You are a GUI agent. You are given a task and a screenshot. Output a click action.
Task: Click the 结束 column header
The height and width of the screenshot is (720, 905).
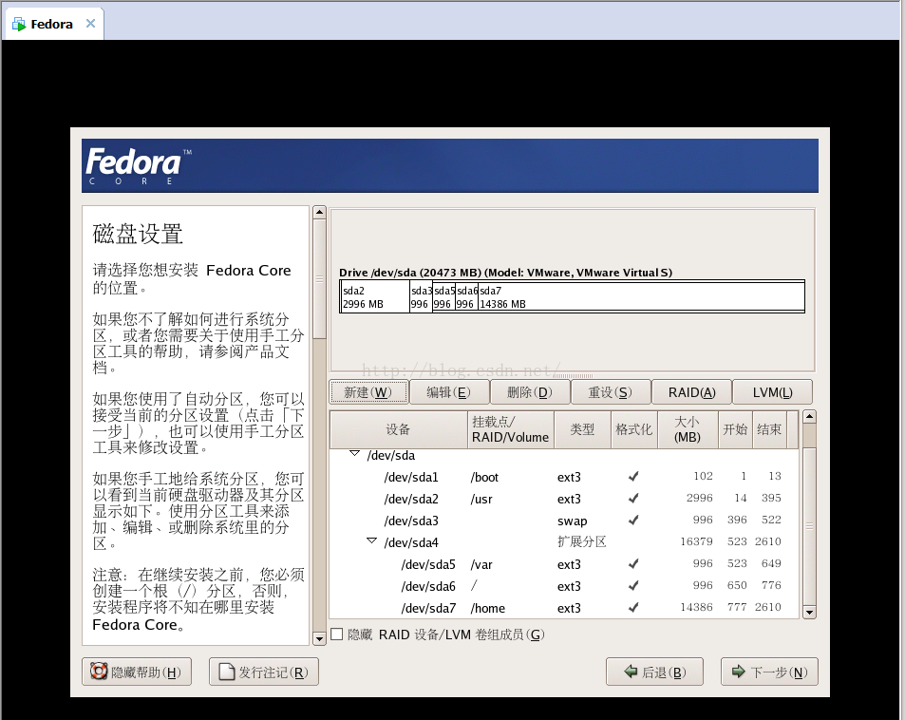(769, 429)
